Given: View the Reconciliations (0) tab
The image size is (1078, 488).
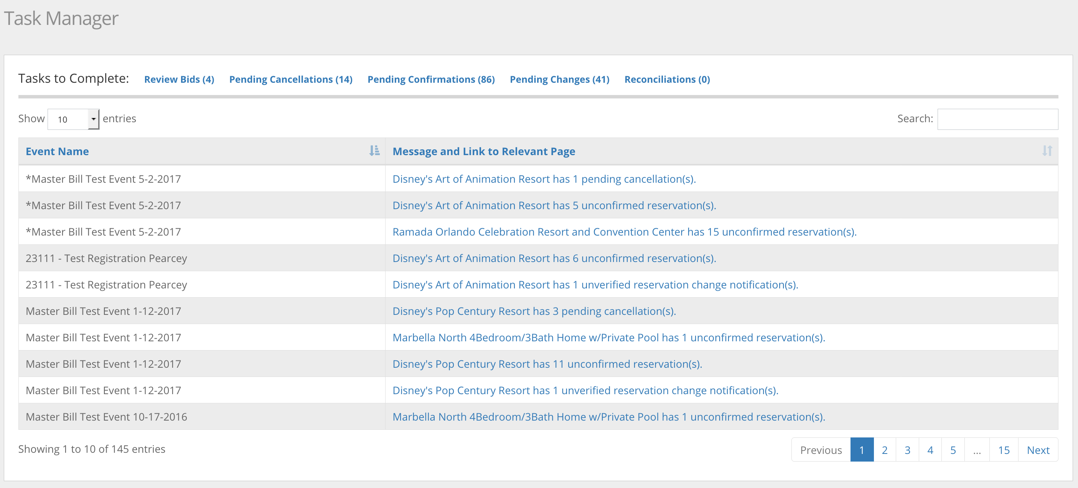Looking at the screenshot, I should (x=667, y=79).
